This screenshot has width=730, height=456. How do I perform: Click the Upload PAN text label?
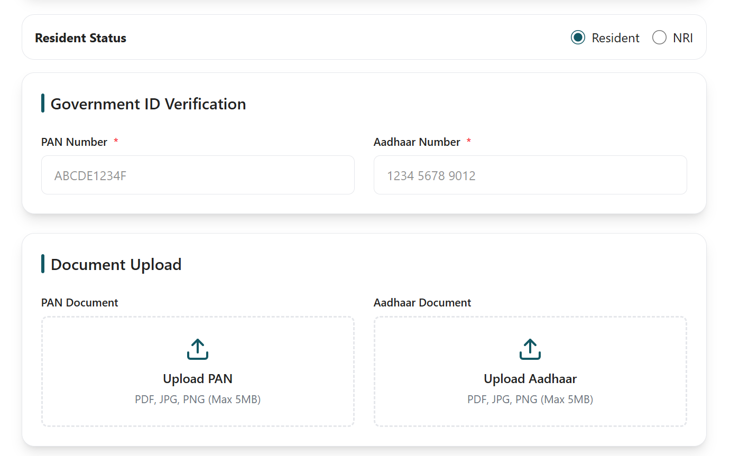(197, 379)
